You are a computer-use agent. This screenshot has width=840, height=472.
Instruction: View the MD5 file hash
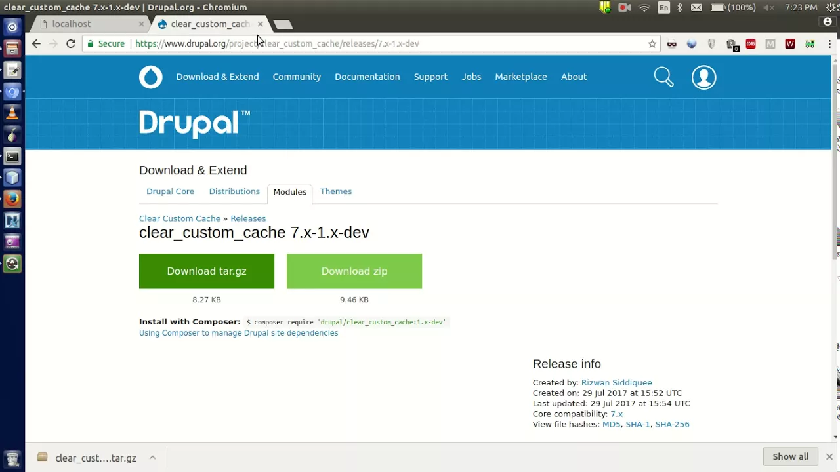611,425
